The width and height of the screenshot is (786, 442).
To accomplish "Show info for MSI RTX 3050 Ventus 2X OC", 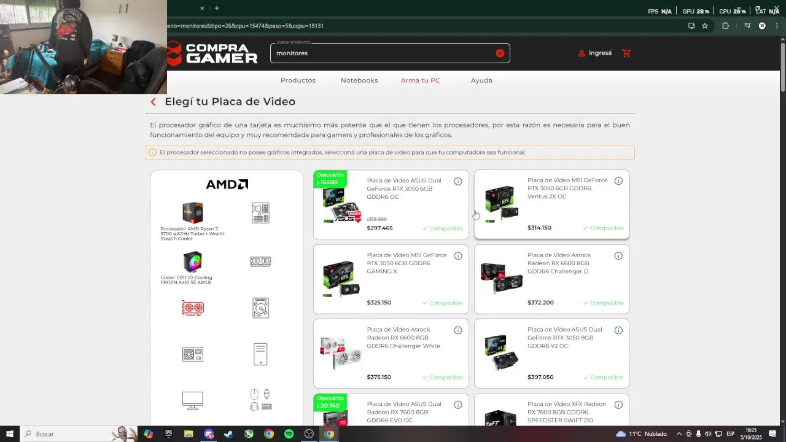I will 618,181.
